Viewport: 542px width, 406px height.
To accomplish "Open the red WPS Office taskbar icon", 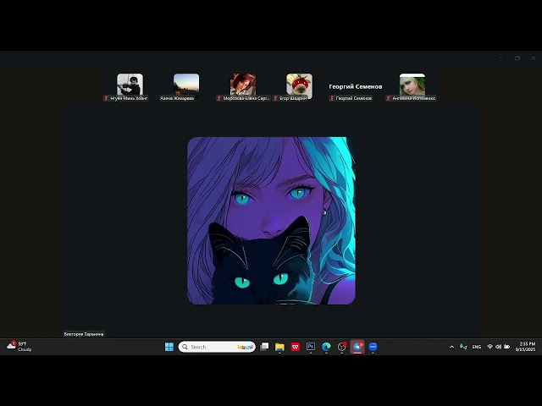I will [x=296, y=347].
